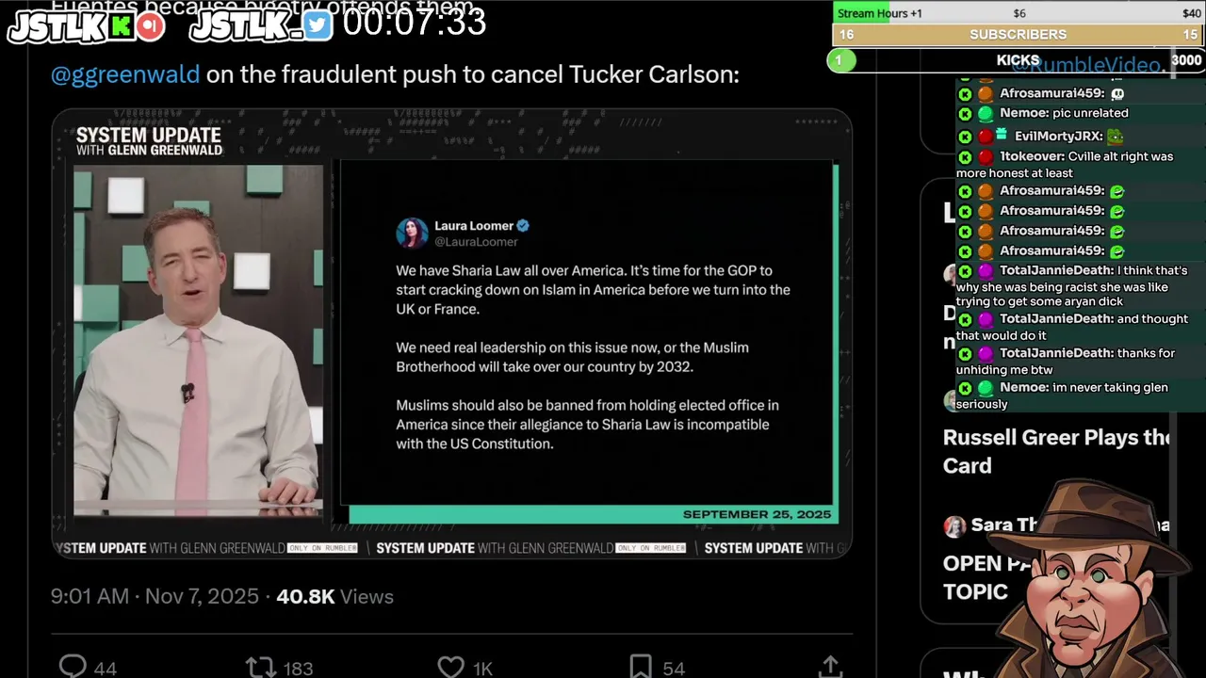Click the 'TotalJannieDeath' name on 'I think that's' message
This screenshot has width=1206, height=678.
tap(1055, 270)
